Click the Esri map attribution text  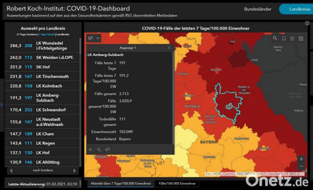click(254, 174)
